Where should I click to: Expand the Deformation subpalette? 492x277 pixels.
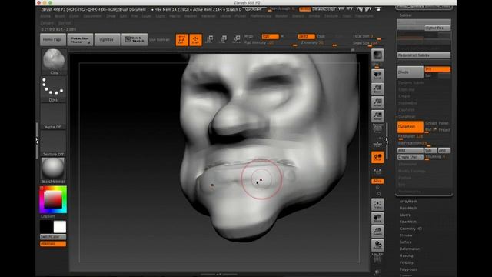click(x=410, y=249)
